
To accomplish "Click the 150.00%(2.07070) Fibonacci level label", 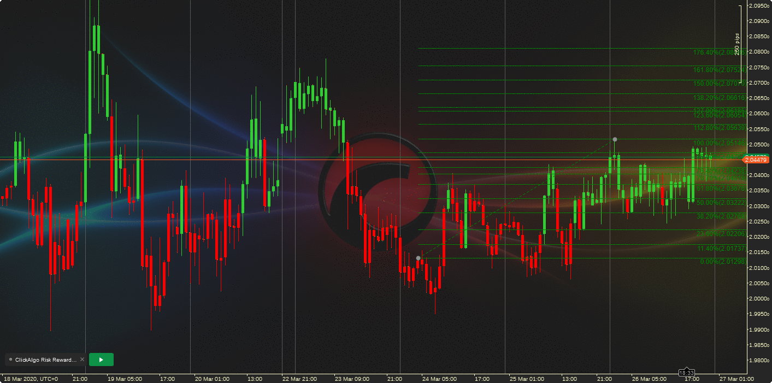I will [719, 84].
